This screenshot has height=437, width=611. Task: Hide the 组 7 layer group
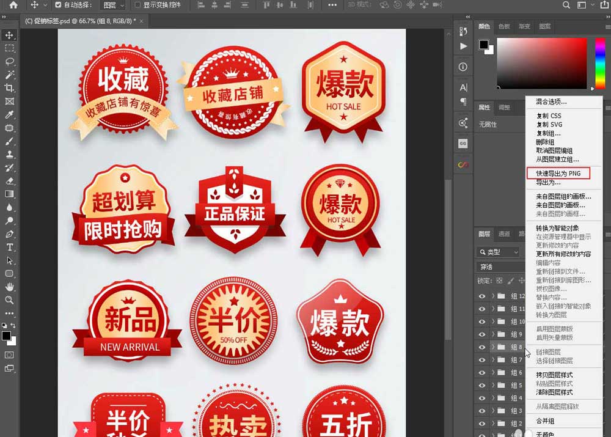pos(482,360)
